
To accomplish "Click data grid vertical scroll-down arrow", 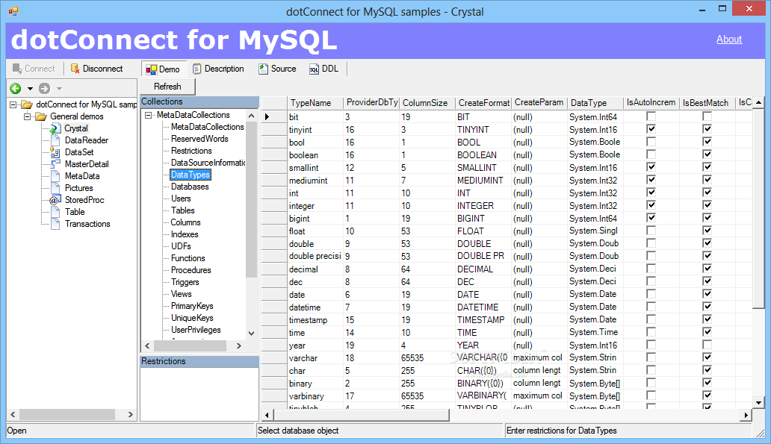I will click(759, 403).
